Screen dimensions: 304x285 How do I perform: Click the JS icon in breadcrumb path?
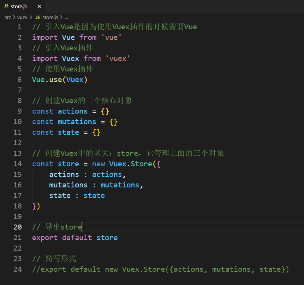pos(37,18)
